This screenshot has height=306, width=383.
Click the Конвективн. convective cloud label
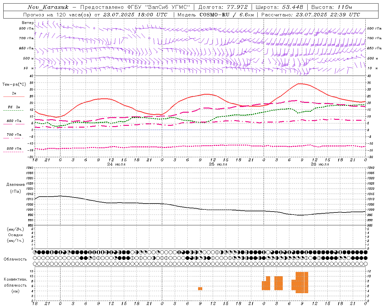pyautogui.click(x=16, y=279)
